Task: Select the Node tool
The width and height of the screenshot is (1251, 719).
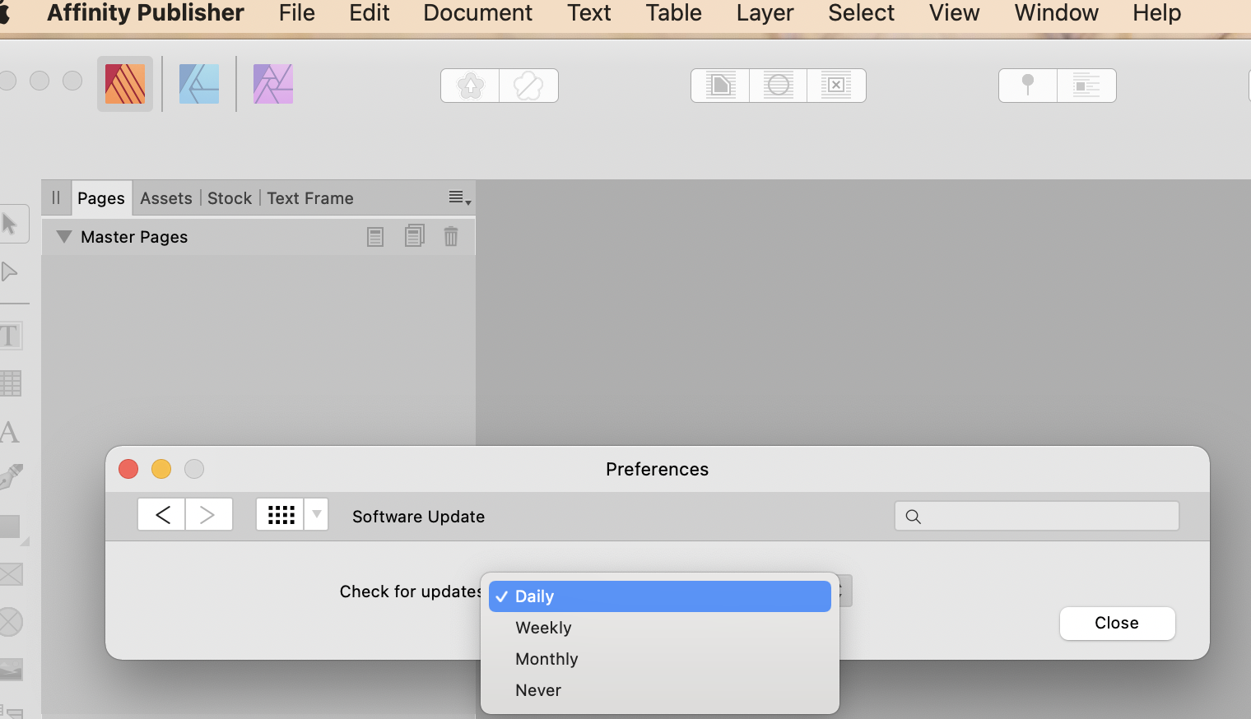Action: (10, 271)
